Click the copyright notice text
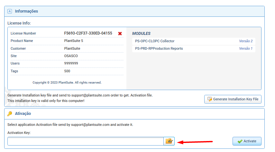This screenshot has height=152, width=275. pos(67,83)
